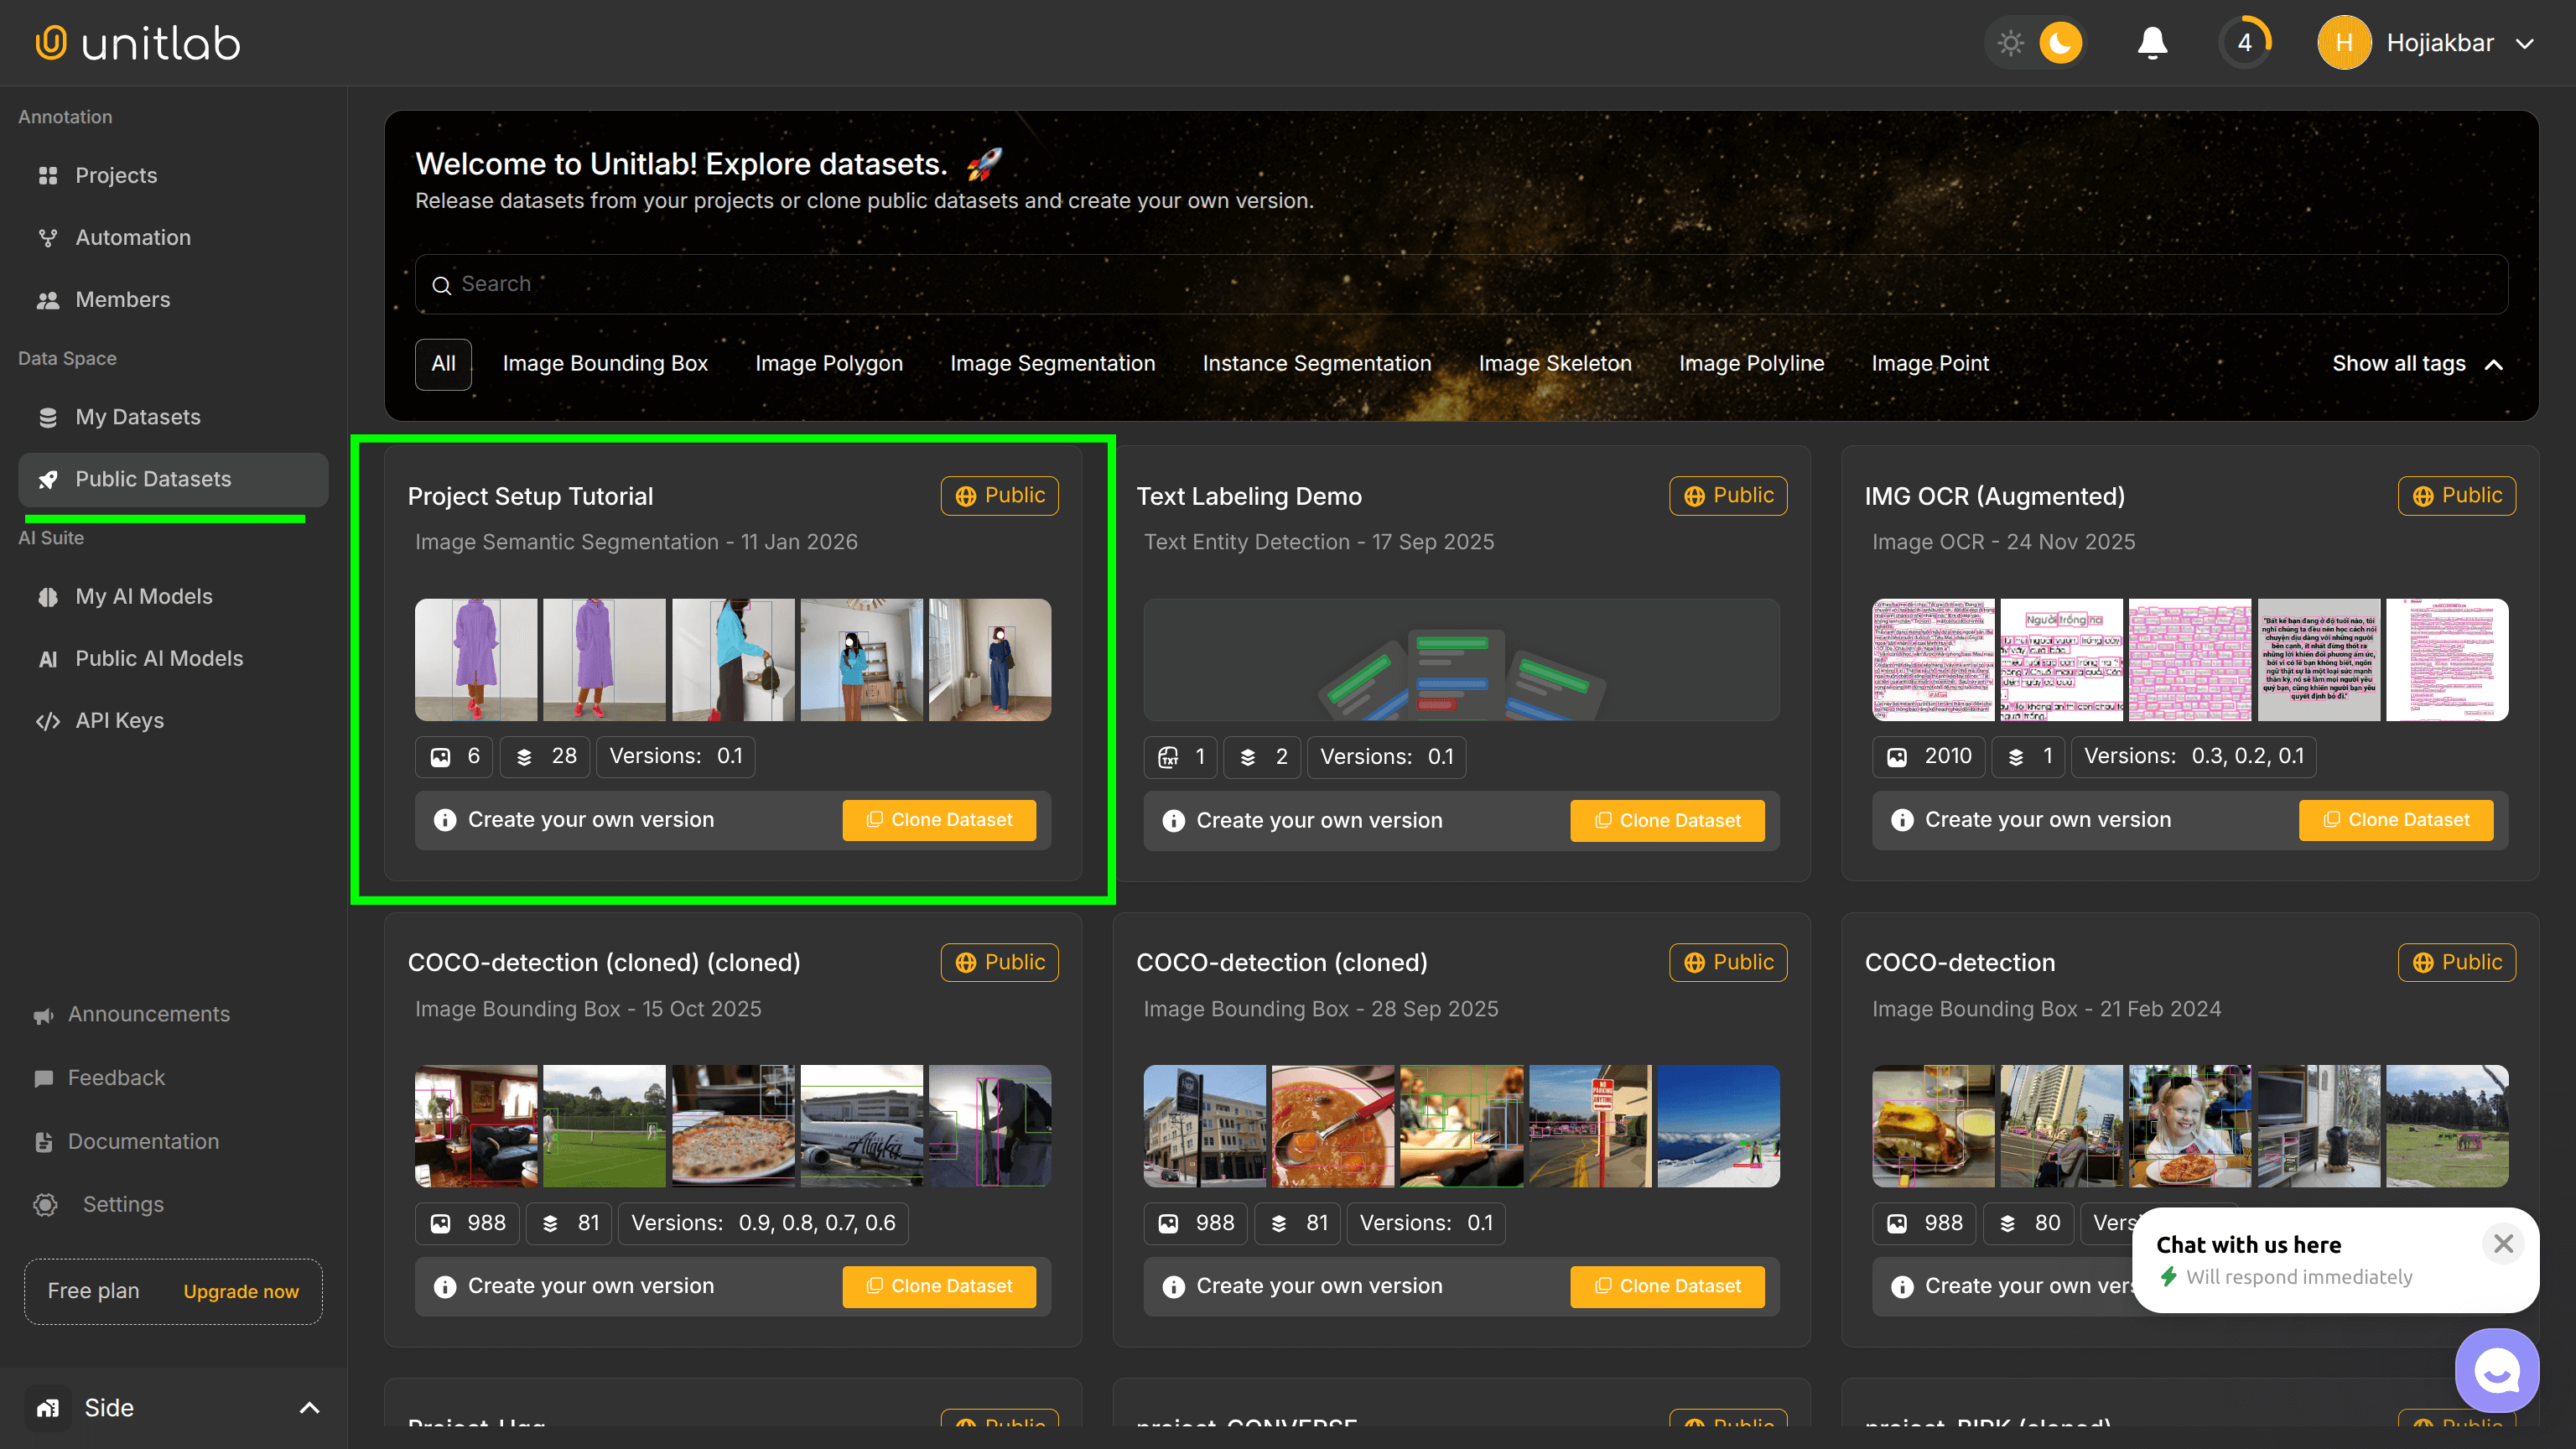The image size is (2576, 1449).
Task: Switch to light mode sun toggle
Action: coord(2010,43)
